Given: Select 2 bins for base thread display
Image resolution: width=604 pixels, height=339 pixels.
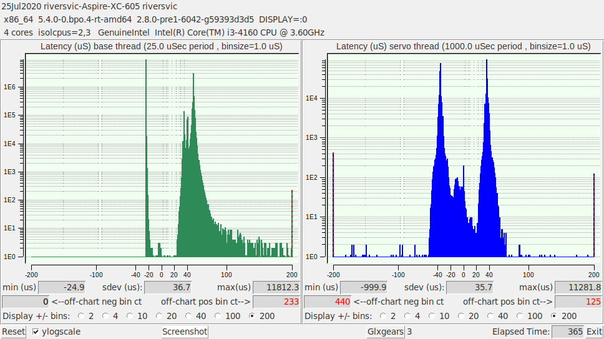Looking at the screenshot, I should tap(81, 317).
